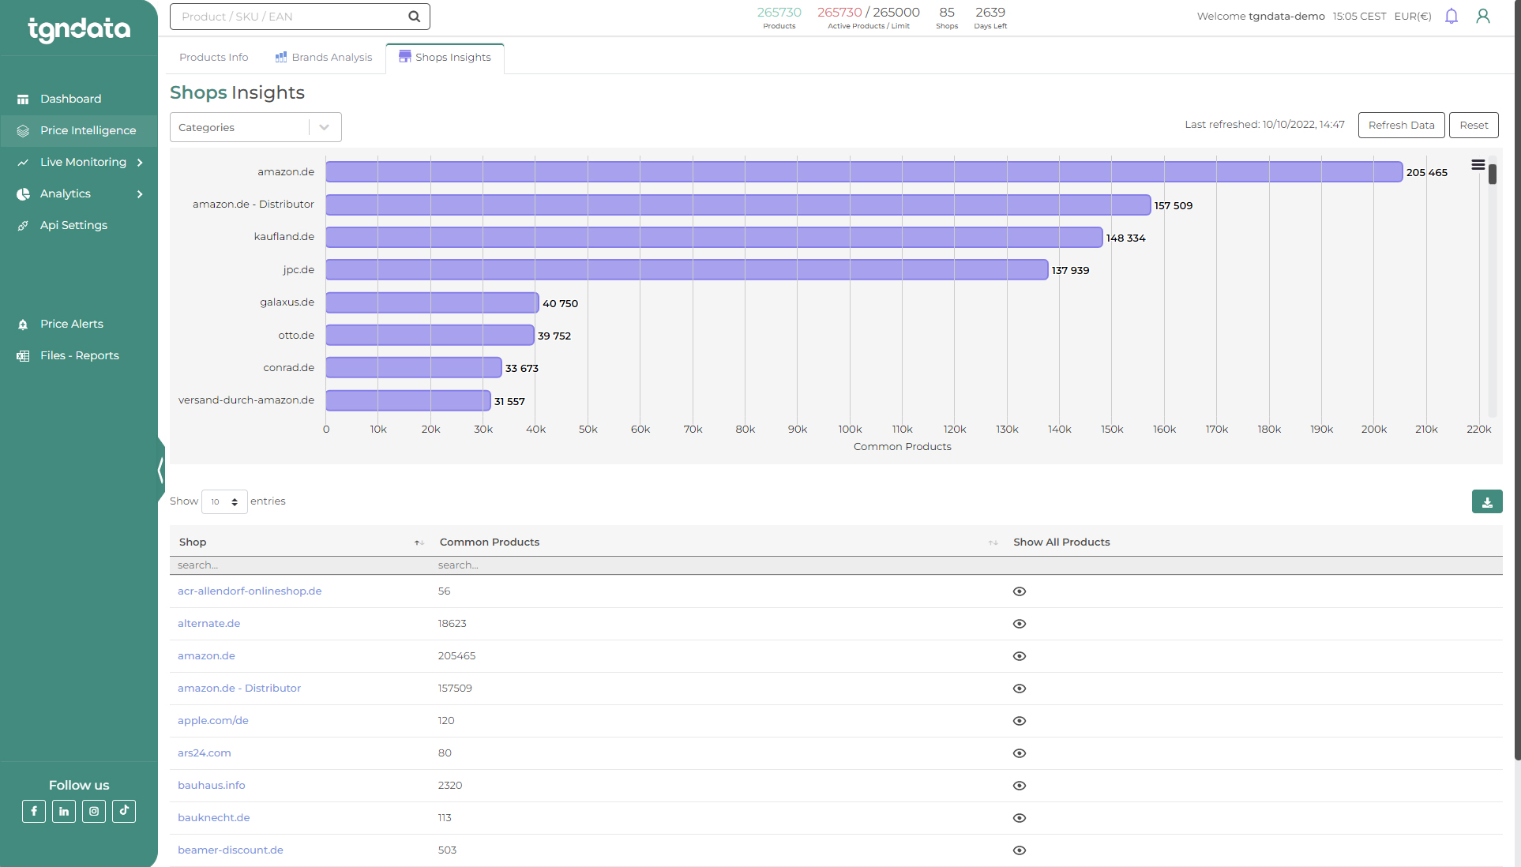Toggle the eye for amazon.de row

(1020, 656)
